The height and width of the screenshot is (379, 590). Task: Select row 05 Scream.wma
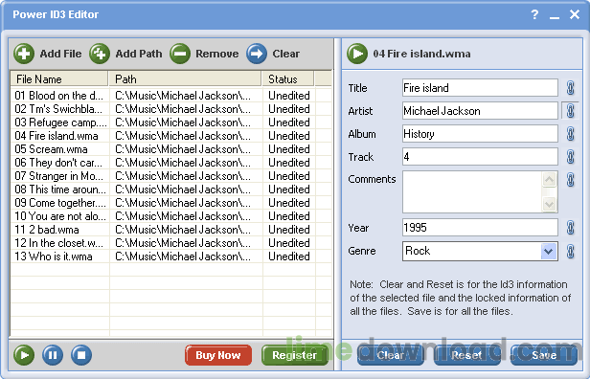point(171,149)
